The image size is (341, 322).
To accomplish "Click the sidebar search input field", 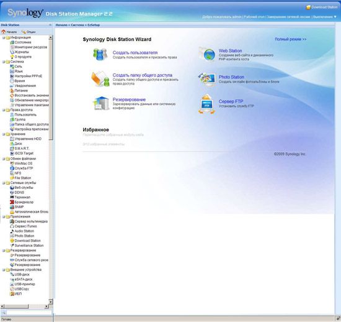I will [x=29, y=313].
